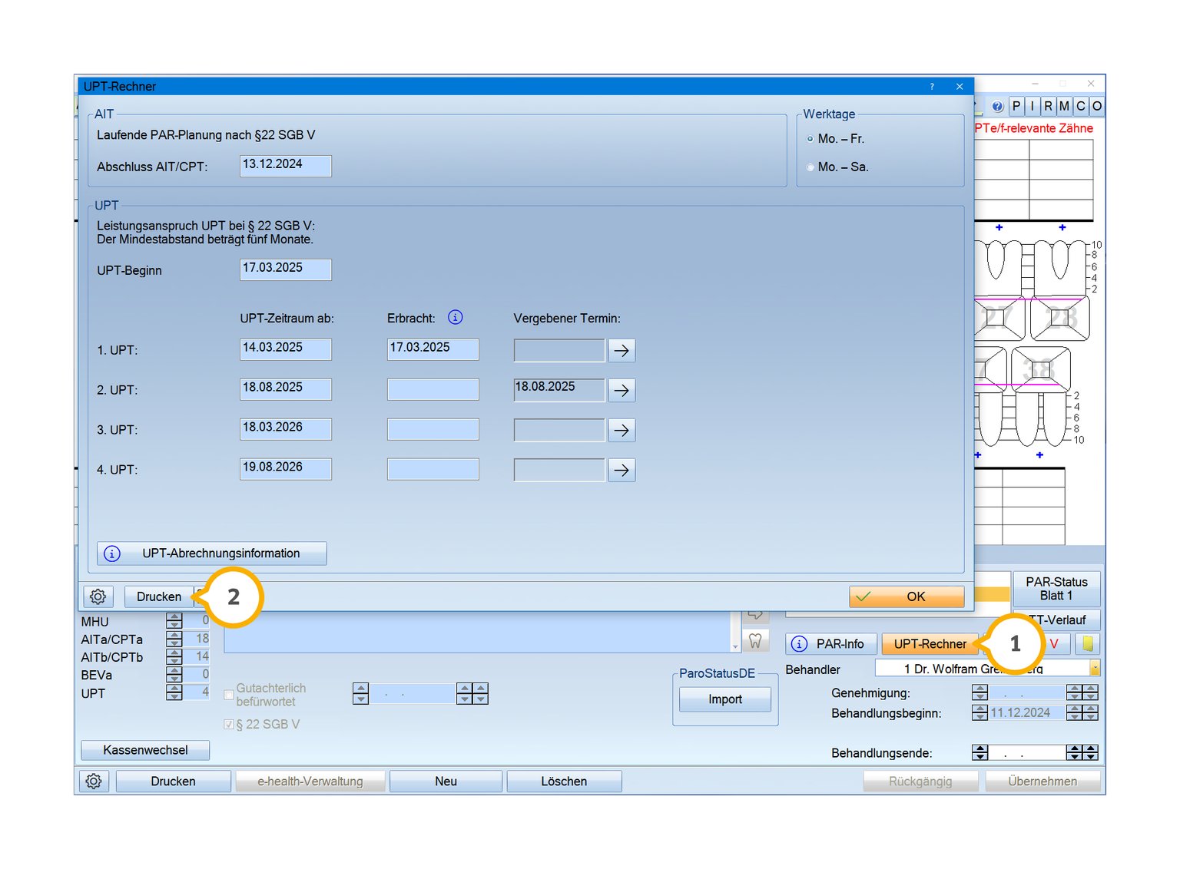1180x869 pixels.
Task: Click the M toolbar button
Action: click(x=1065, y=106)
